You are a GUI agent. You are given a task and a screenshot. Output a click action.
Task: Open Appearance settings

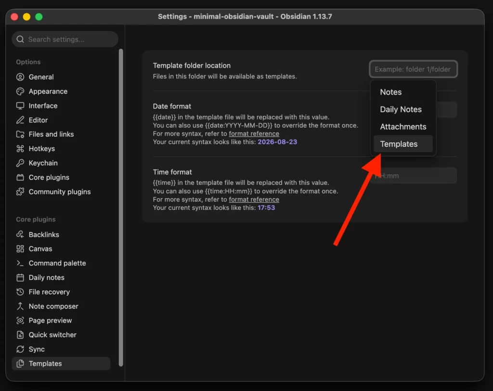click(x=61, y=91)
